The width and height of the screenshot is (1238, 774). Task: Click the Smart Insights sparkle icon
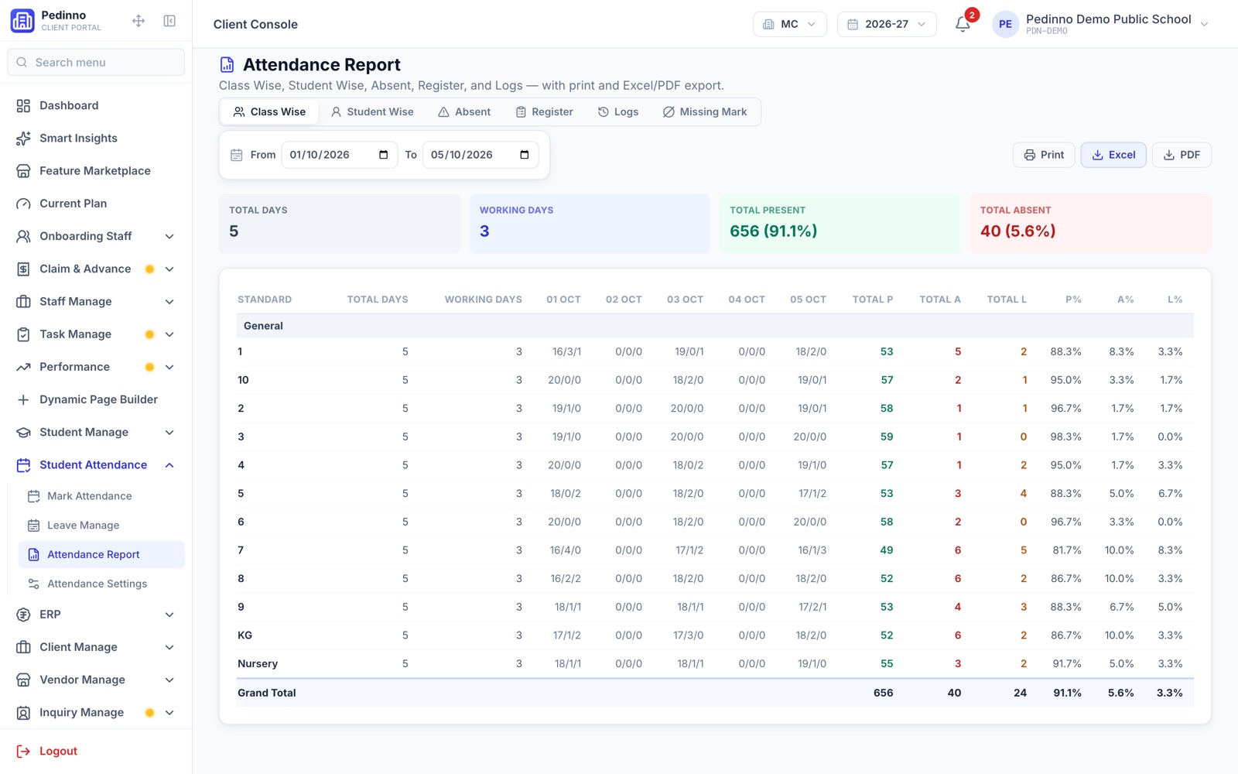(23, 138)
